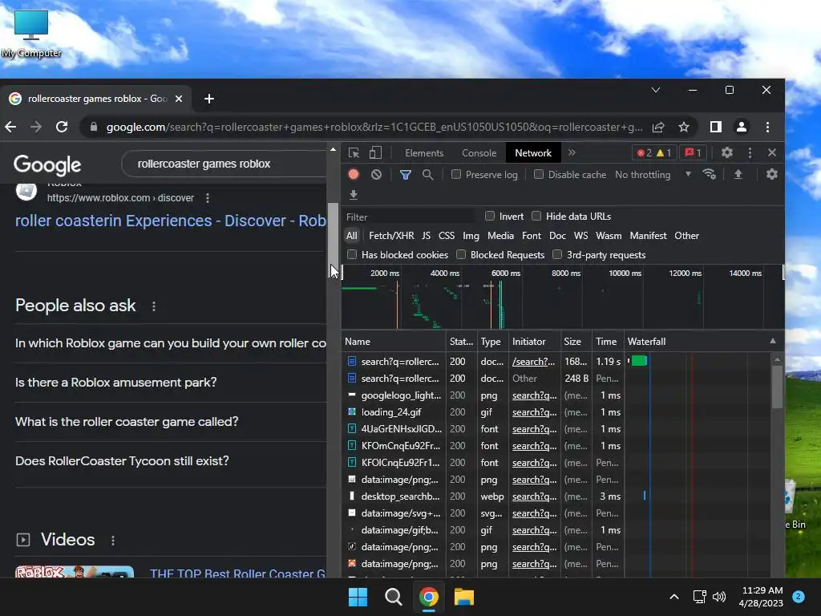Viewport: 821px width, 616px height.
Task: Open Network panel settings gear
Action: tap(772, 174)
